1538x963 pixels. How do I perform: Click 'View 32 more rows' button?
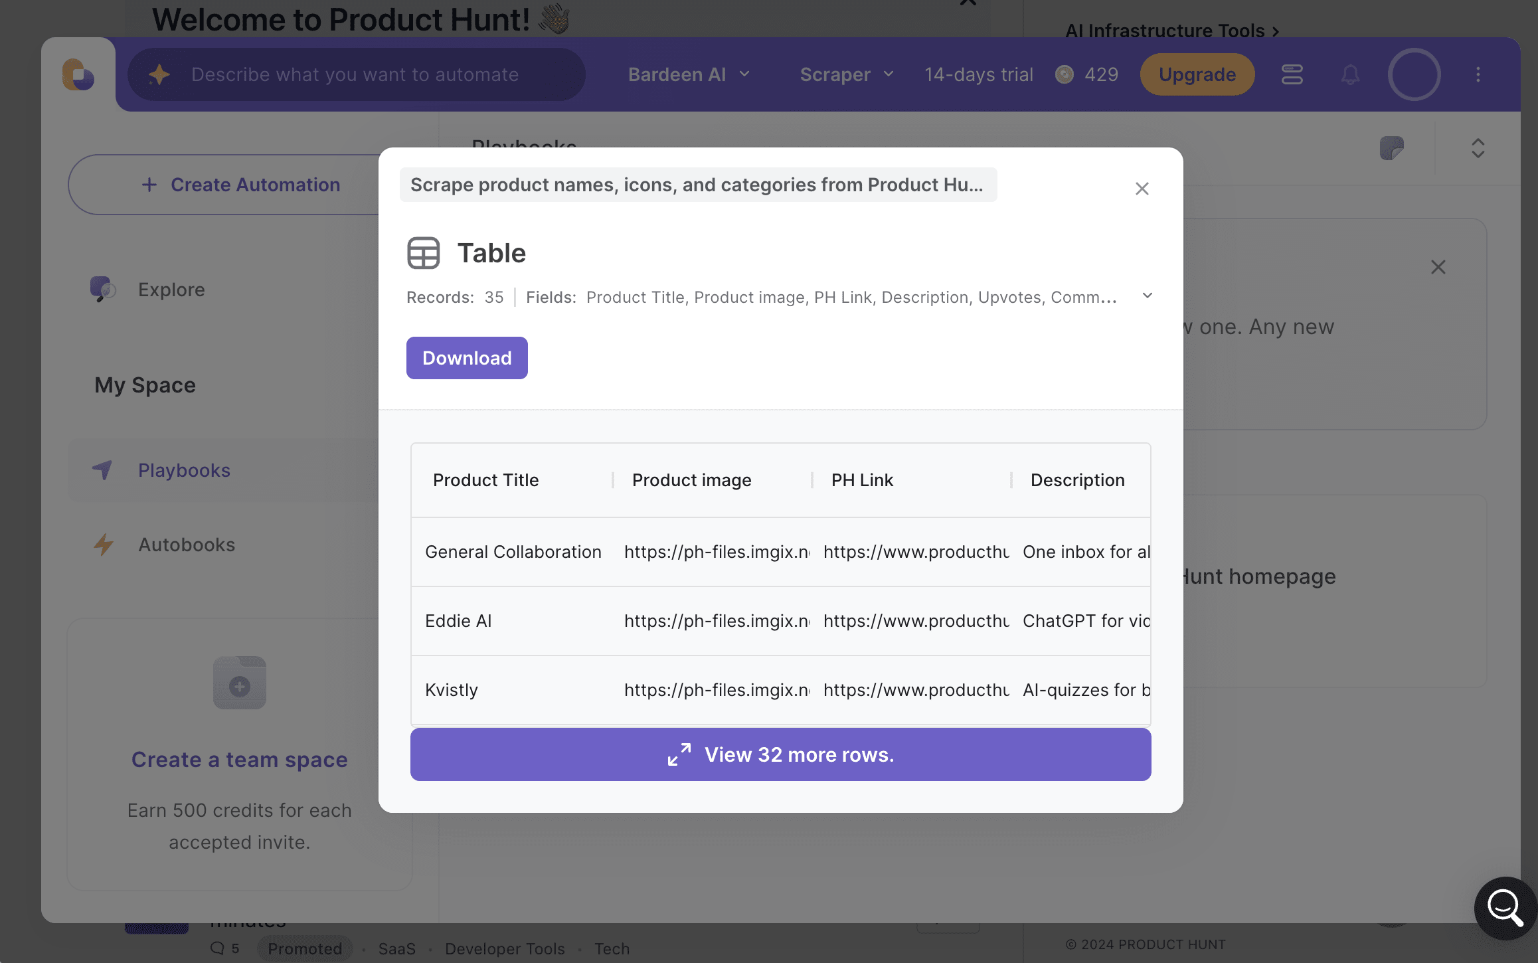coord(781,754)
